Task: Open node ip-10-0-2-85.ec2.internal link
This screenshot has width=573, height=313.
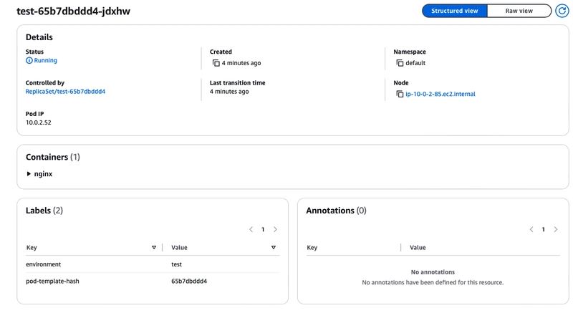Action: pyautogui.click(x=440, y=94)
